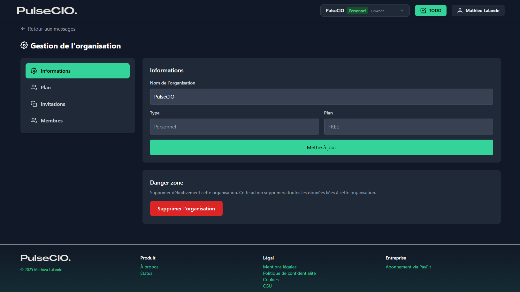
Task: Click the people icon next to Plan
Action: click(x=34, y=87)
